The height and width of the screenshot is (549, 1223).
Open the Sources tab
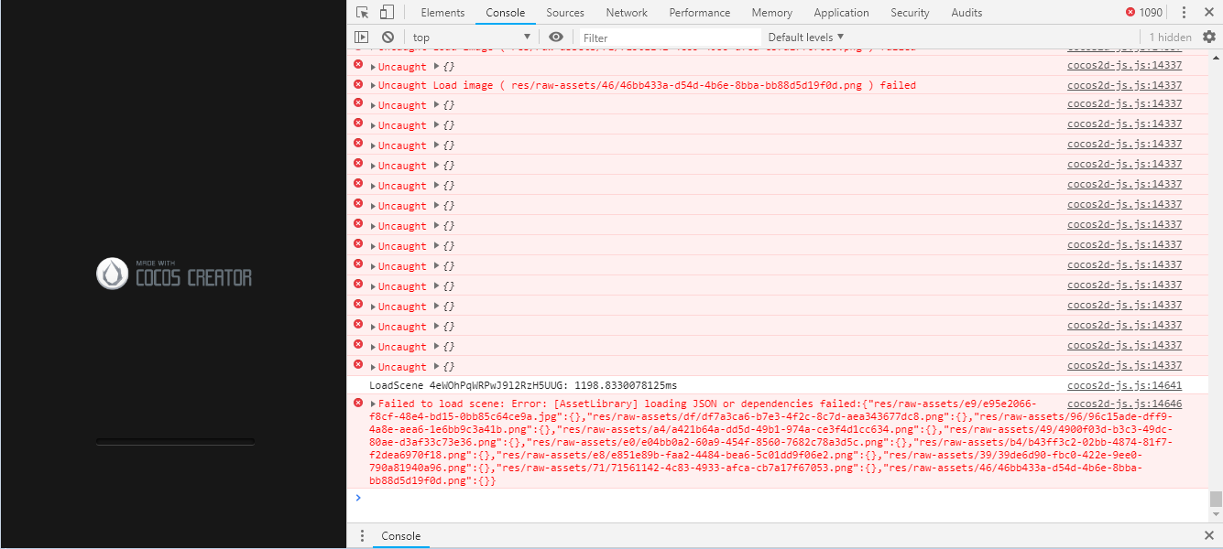click(565, 13)
